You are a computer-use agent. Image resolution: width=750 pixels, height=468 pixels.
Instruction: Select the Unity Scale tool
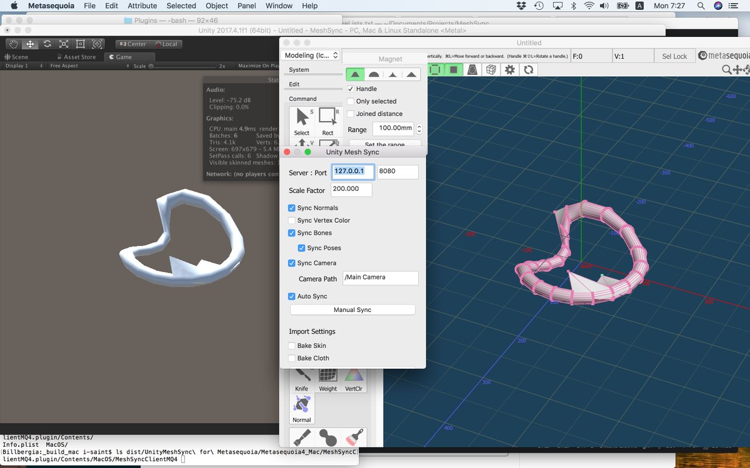coord(64,44)
